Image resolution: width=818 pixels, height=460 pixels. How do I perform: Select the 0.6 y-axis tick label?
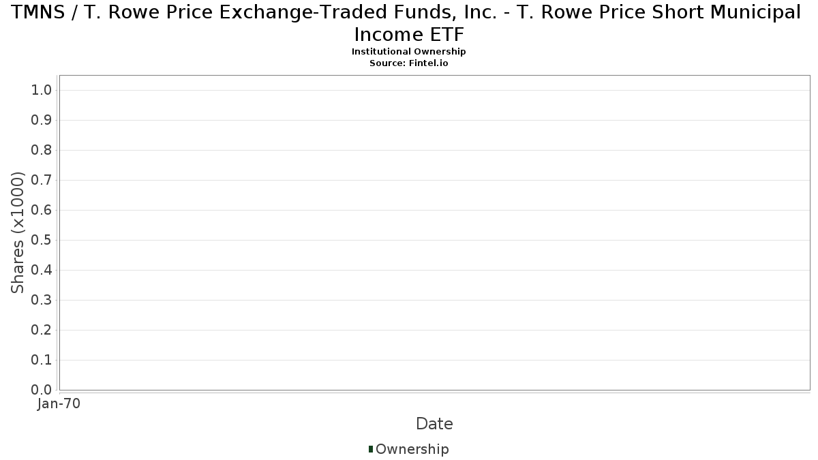(x=42, y=211)
